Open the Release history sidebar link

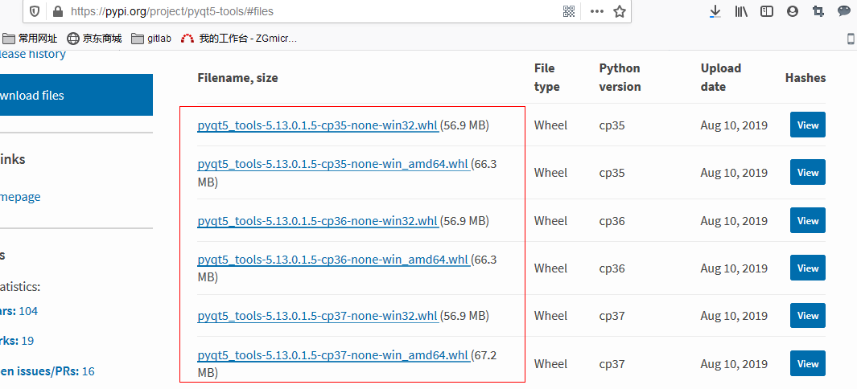(x=33, y=54)
